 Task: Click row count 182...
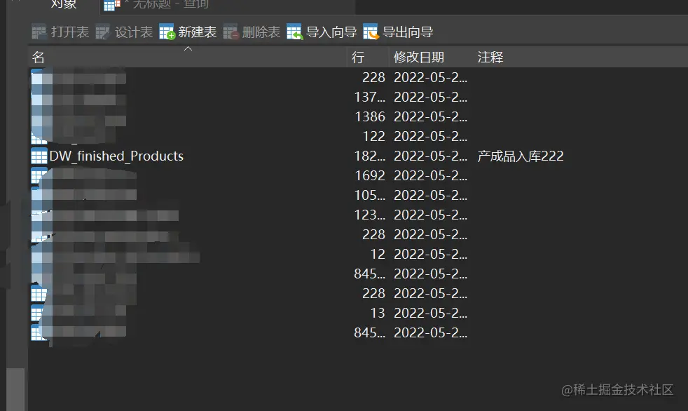click(x=369, y=156)
